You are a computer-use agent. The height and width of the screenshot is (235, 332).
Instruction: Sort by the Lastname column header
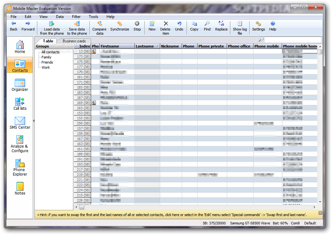[147, 46]
